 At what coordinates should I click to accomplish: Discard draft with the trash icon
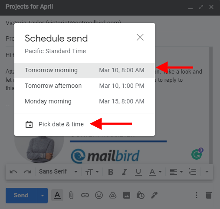click(209, 195)
